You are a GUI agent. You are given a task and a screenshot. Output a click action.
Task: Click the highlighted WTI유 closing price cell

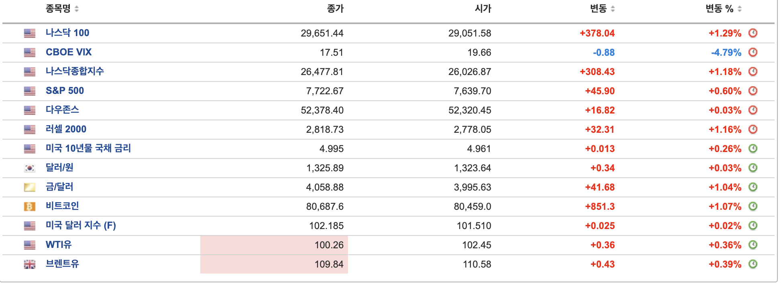[x=274, y=245]
